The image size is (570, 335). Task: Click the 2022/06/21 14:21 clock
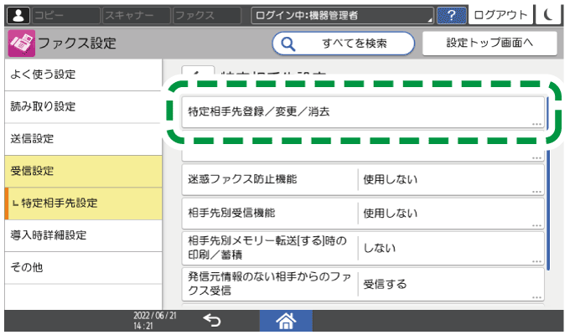(x=155, y=321)
